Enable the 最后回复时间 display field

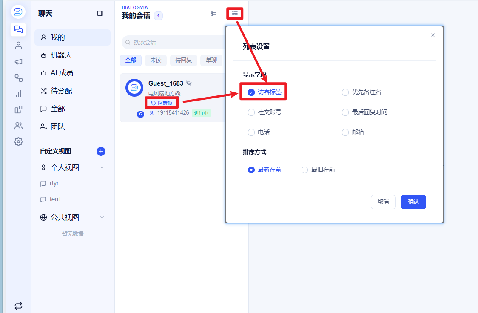click(345, 112)
